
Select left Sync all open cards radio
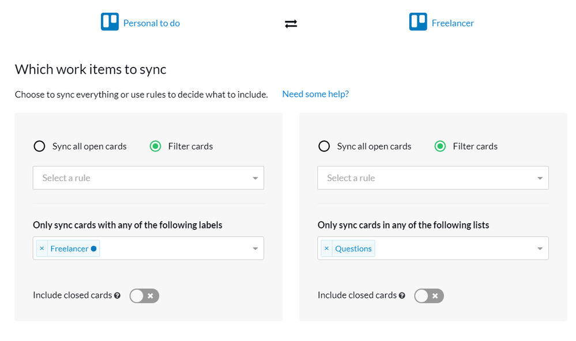pyautogui.click(x=39, y=146)
